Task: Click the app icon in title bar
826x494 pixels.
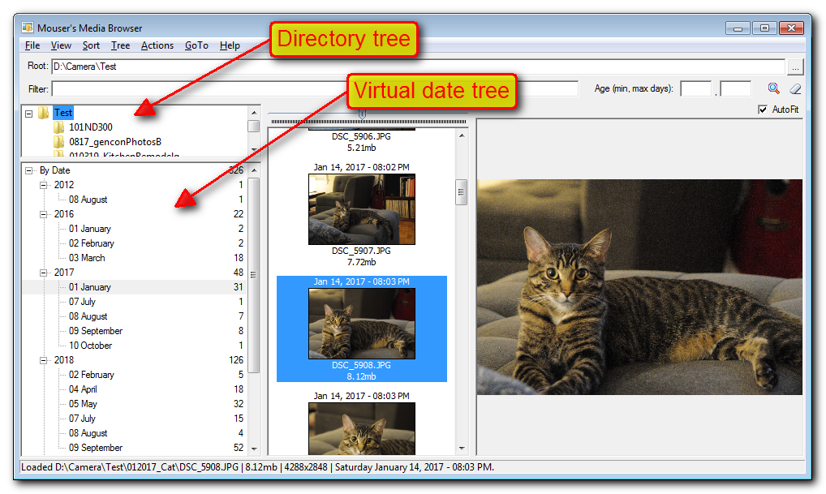Action: [28, 28]
